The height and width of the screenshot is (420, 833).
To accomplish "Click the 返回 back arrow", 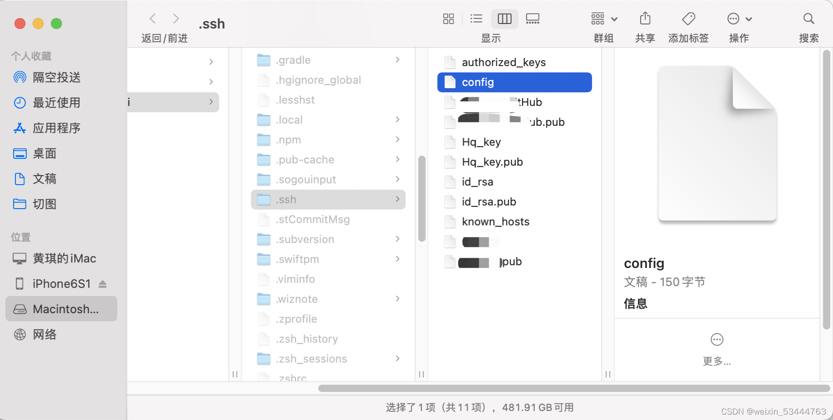I will coord(153,18).
